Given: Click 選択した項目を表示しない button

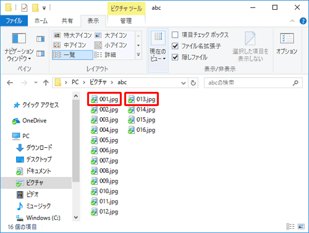Looking at the screenshot, I should (250, 47).
